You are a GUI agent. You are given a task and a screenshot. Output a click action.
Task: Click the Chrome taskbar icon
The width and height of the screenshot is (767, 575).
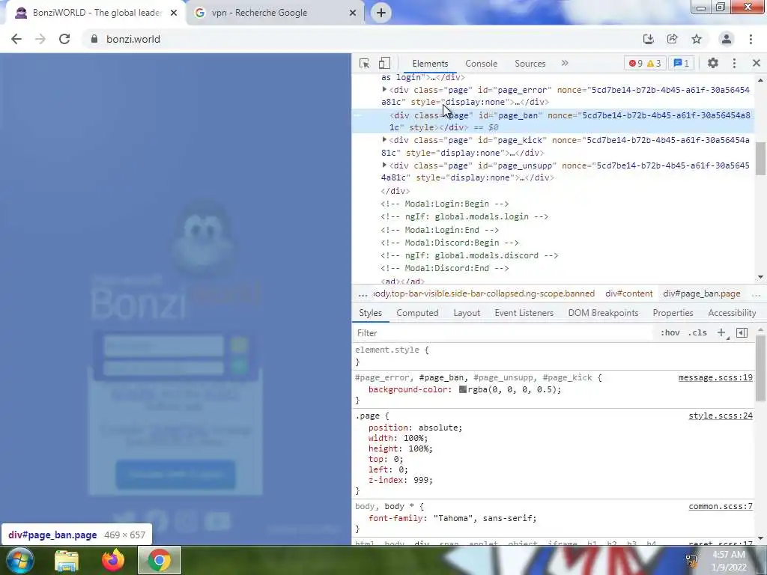(160, 560)
